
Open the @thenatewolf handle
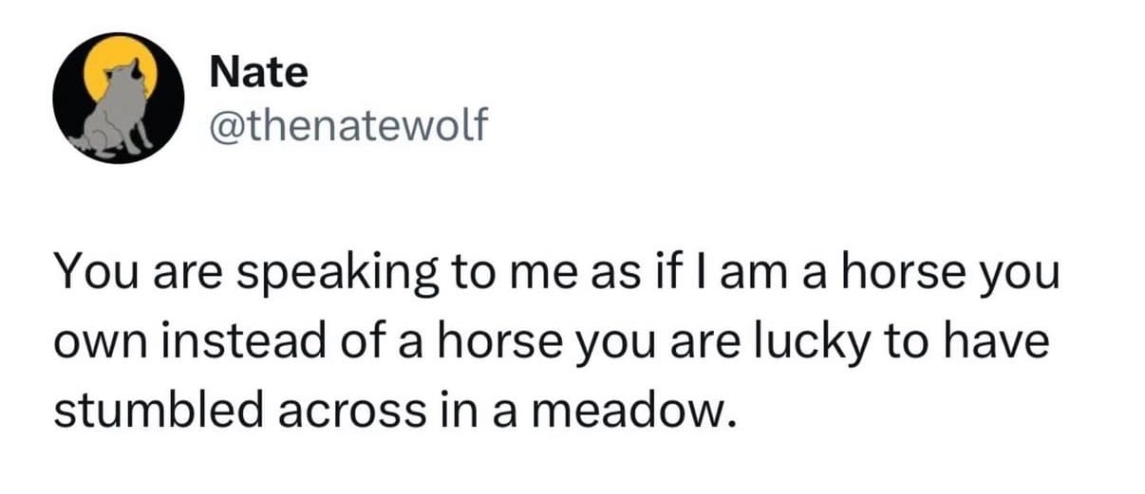coord(346,123)
